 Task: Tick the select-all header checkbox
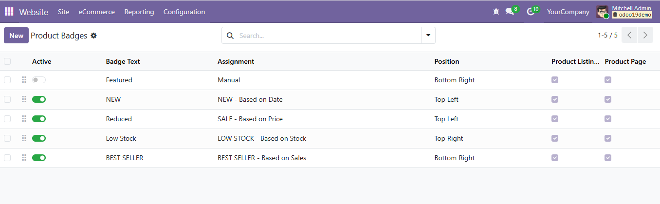pos(7,61)
